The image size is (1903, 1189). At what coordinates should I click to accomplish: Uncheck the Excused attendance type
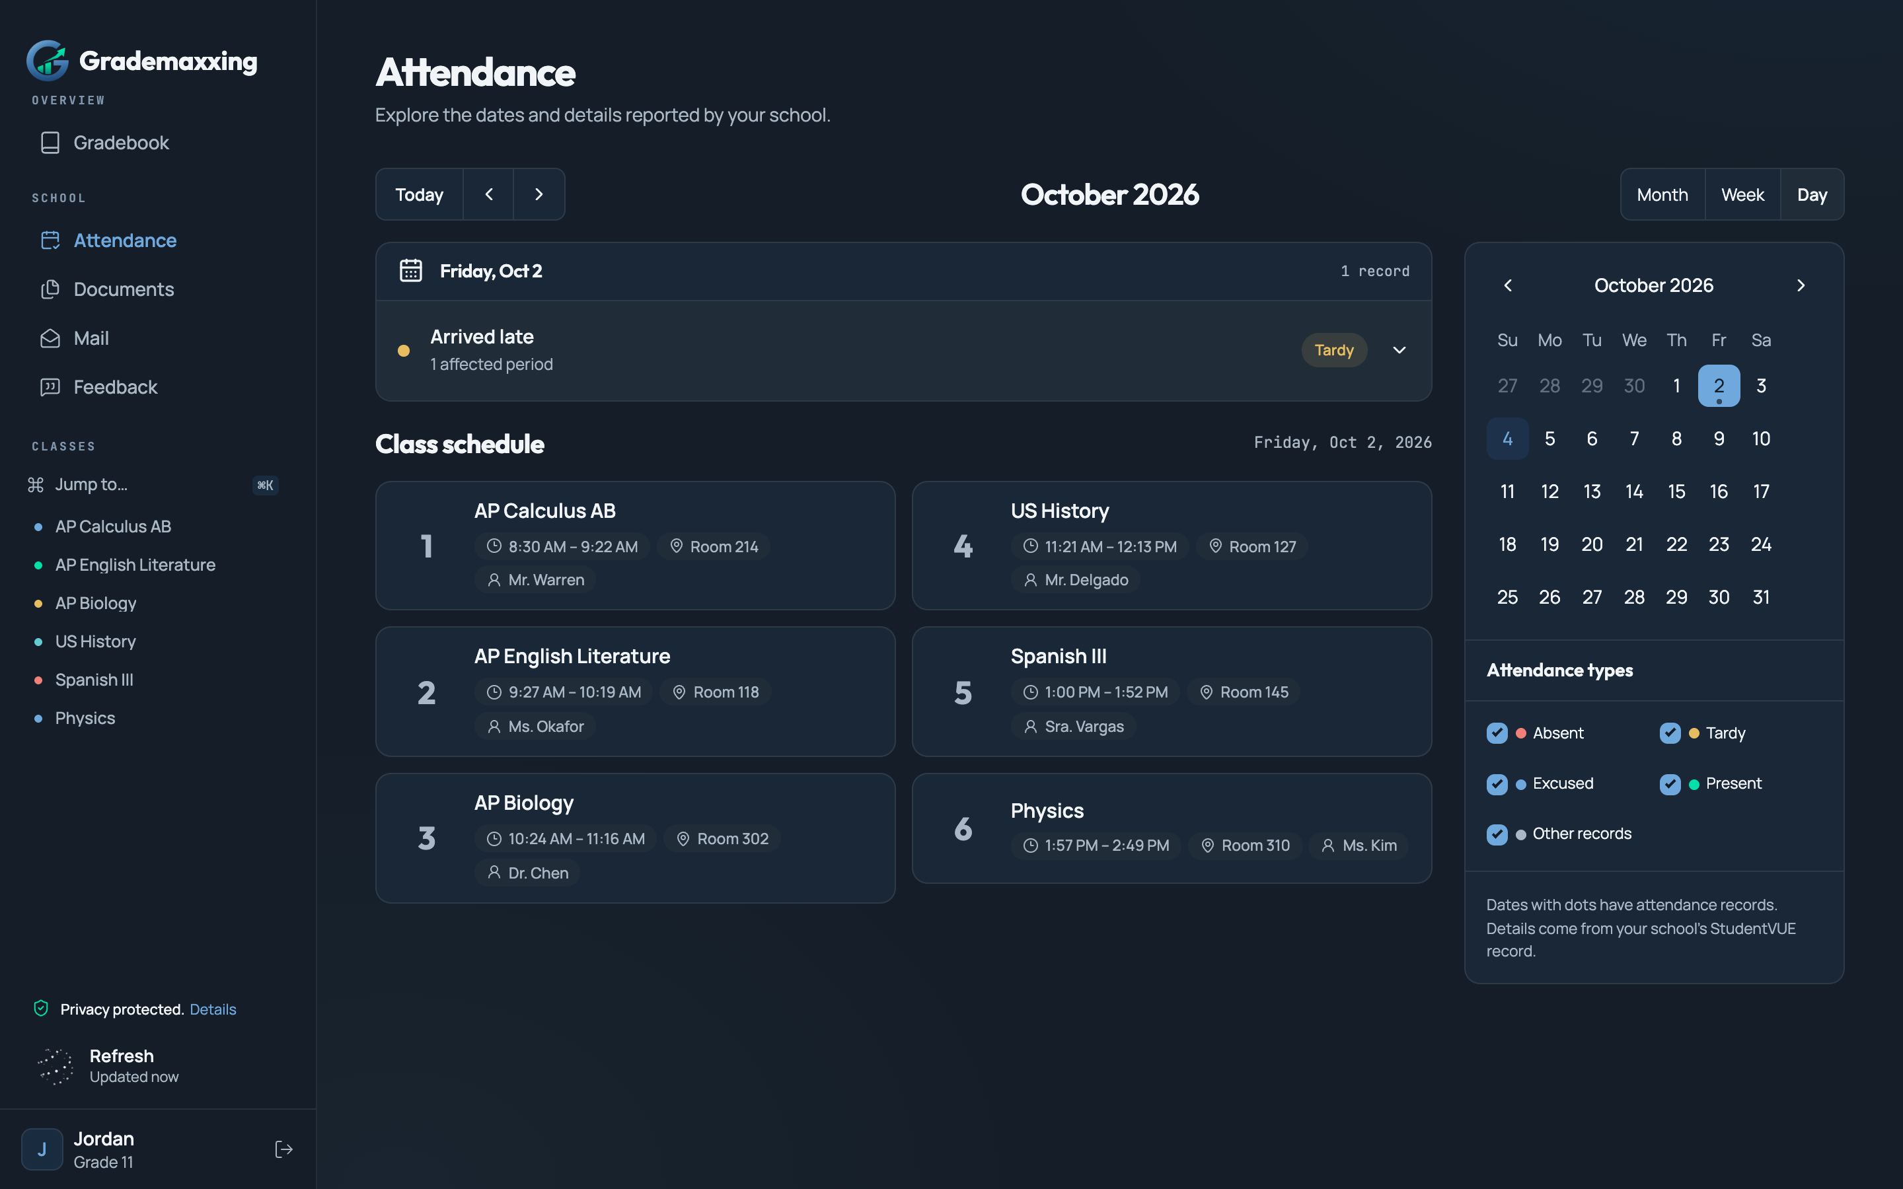(x=1497, y=784)
